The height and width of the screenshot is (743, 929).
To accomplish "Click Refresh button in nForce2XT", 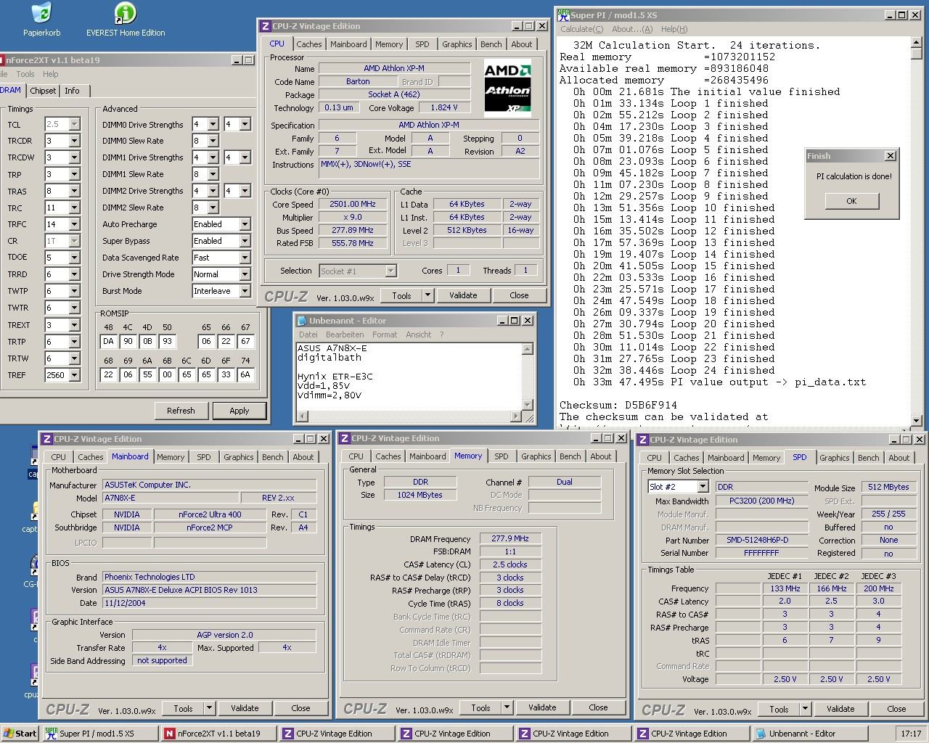I will 181,411.
